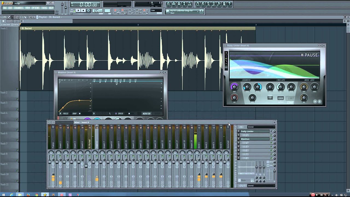Viewport: 350px width, 197px height.
Task: Open the Mixer window menu arrow
Action: [x=49, y=122]
